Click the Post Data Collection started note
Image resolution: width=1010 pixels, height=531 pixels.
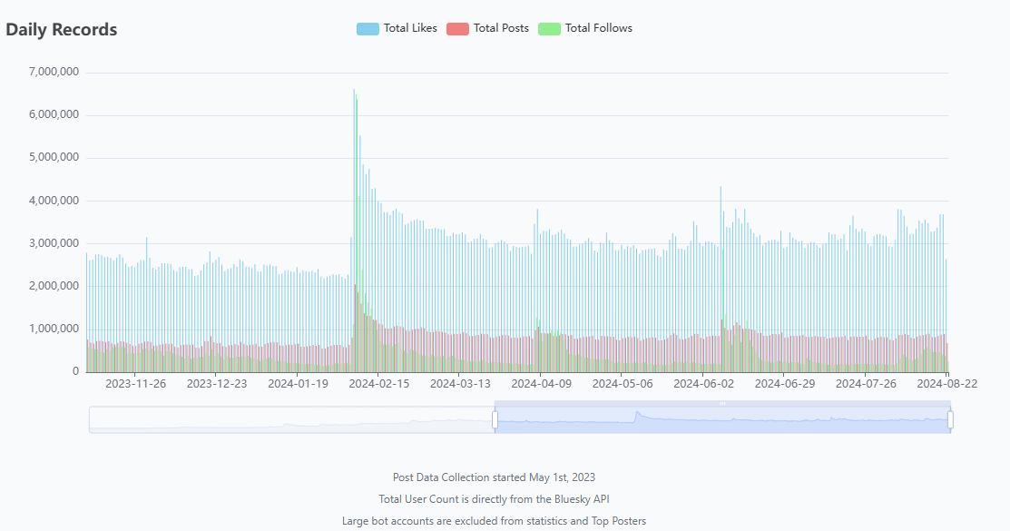coord(494,477)
